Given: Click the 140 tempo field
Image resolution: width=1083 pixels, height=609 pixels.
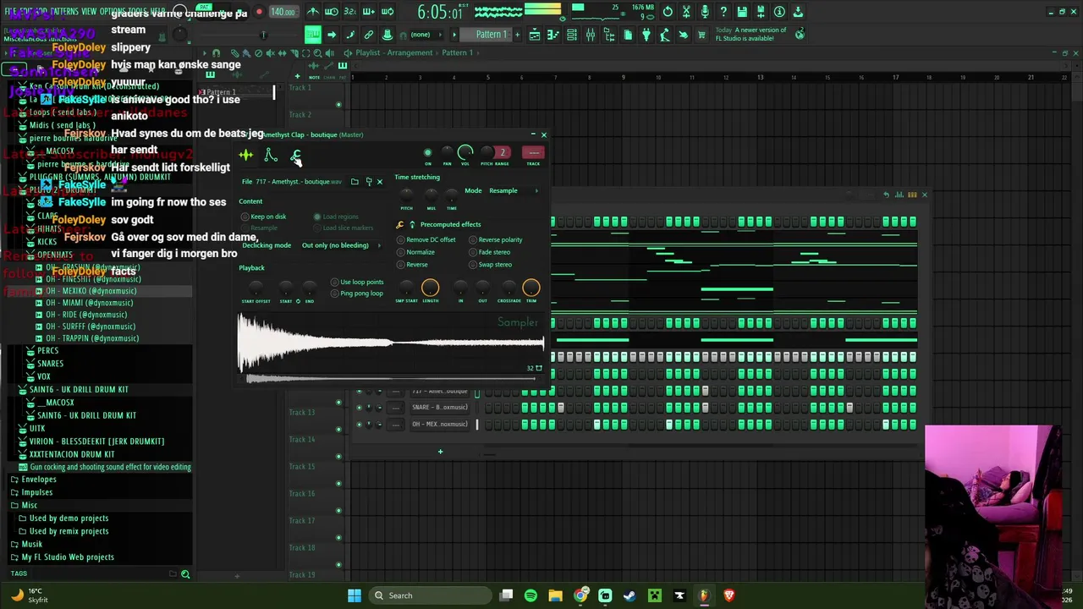Looking at the screenshot, I should [283, 12].
